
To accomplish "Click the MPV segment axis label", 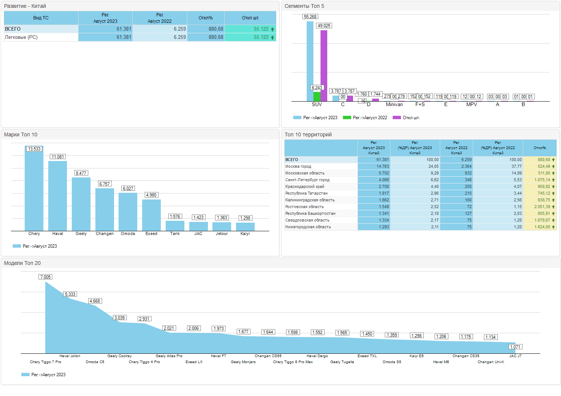I will (x=472, y=105).
